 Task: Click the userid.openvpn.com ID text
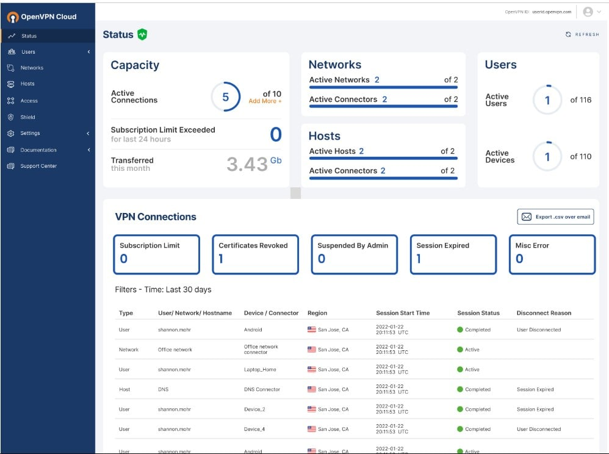[552, 12]
